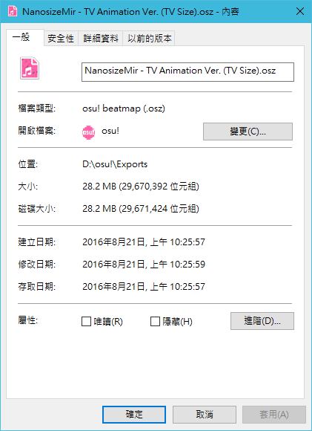This screenshot has width=312, height=431.
Task: Confirm with the 確定 button
Action: coord(134,414)
